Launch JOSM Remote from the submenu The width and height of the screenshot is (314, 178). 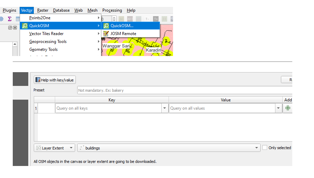tap(131, 34)
